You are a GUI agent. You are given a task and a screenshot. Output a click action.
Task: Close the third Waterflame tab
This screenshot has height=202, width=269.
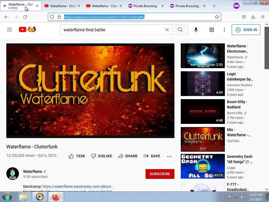pyautogui.click(x=121, y=6)
